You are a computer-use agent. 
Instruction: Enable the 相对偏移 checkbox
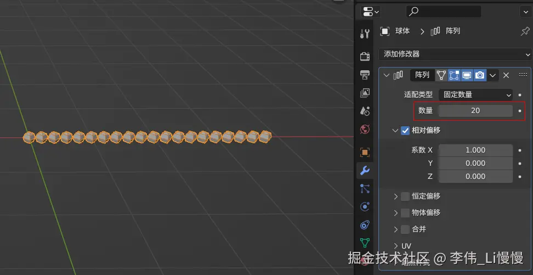pyautogui.click(x=405, y=130)
